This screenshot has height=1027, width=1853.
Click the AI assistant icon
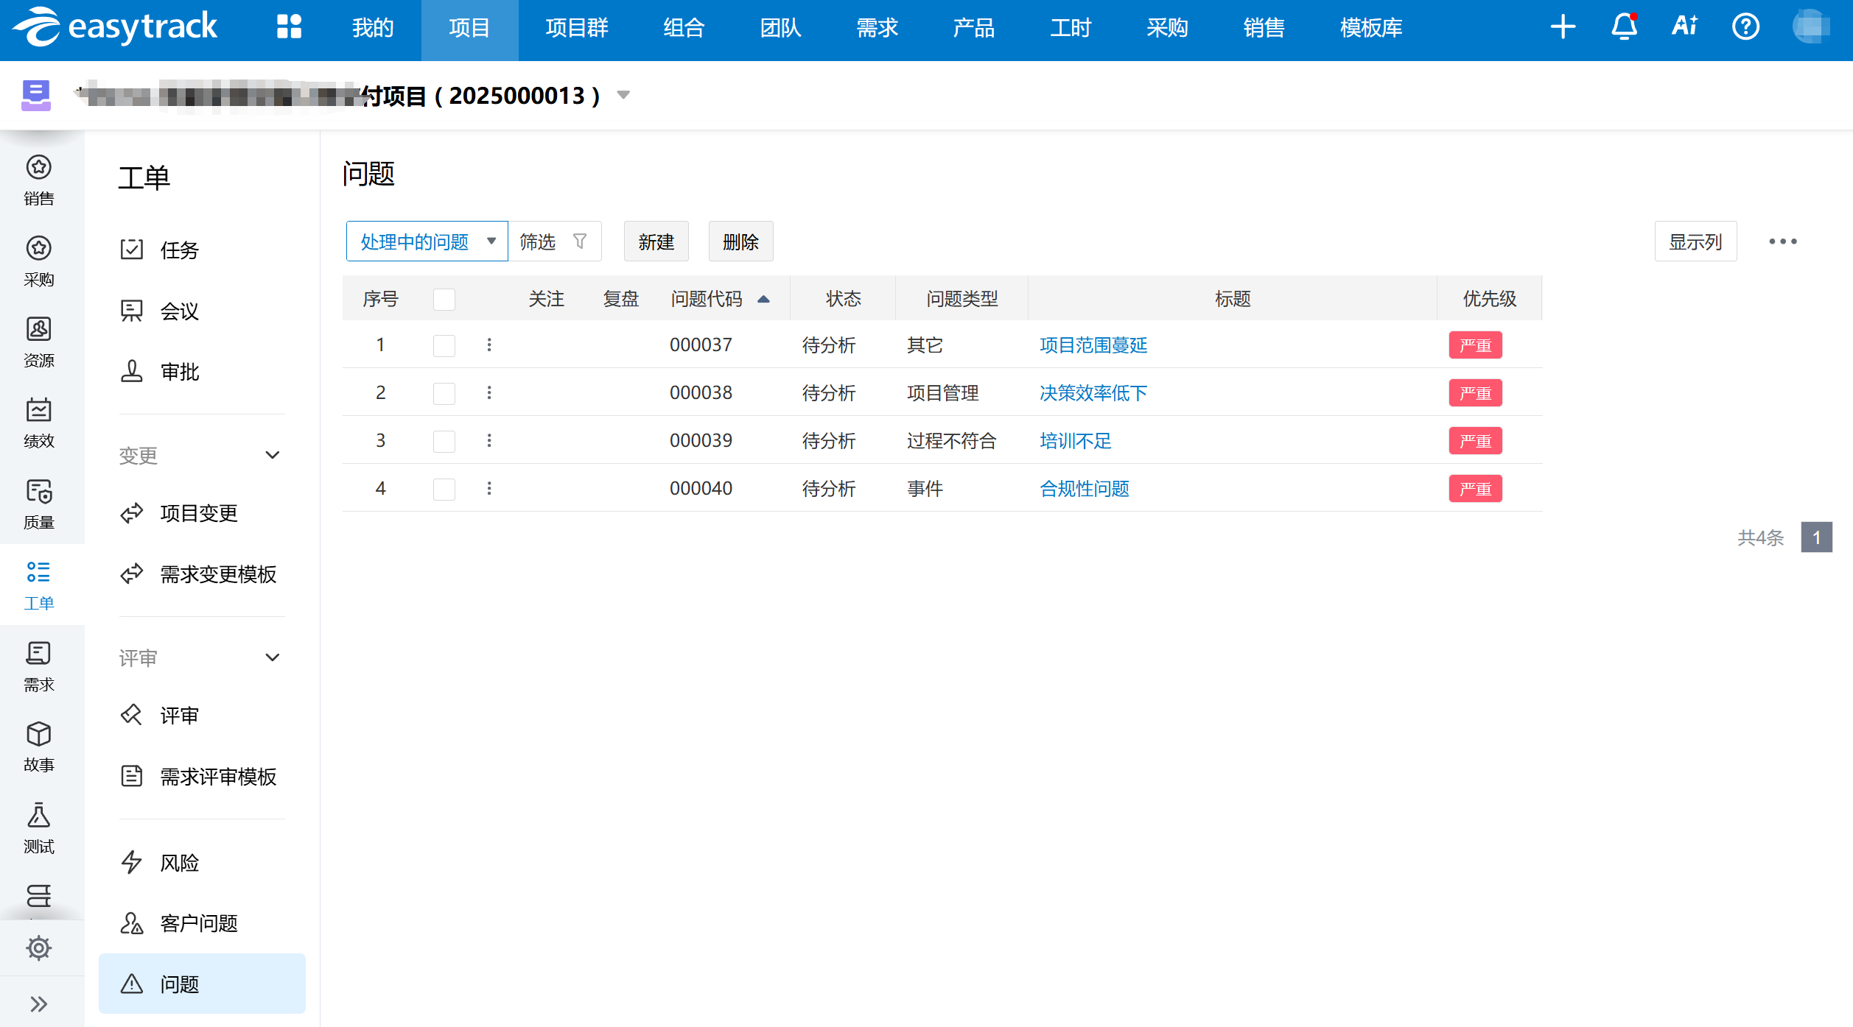(1684, 27)
